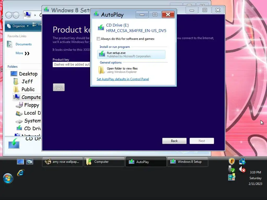The width and height of the screenshot is (267, 200).
Task: Click the Floppy drive icon in tree
Action: [19, 105]
